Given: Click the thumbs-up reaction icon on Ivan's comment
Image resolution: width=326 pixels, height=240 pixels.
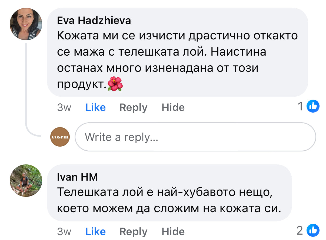Looking at the screenshot, I should (x=313, y=231).
